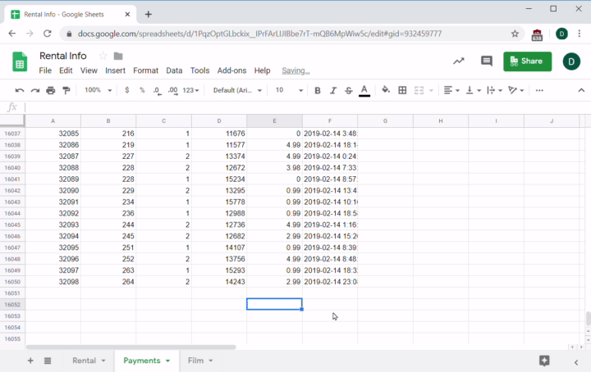Open comment history icon
This screenshot has width=591, height=372.
pyautogui.click(x=486, y=61)
